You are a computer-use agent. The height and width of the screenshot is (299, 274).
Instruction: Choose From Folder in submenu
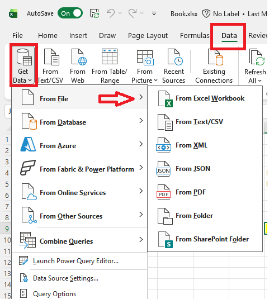[x=205, y=216]
